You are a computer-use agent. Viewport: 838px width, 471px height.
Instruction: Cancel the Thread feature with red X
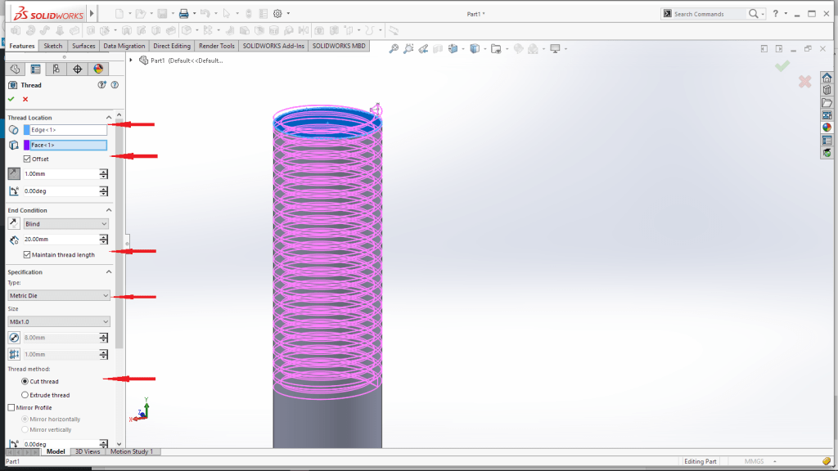click(25, 99)
